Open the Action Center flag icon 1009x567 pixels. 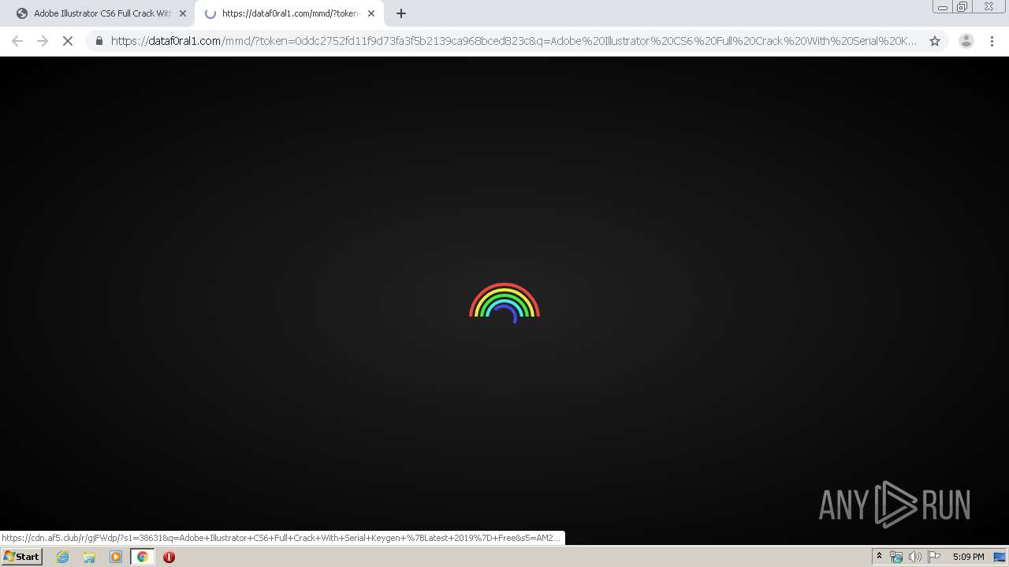click(934, 557)
